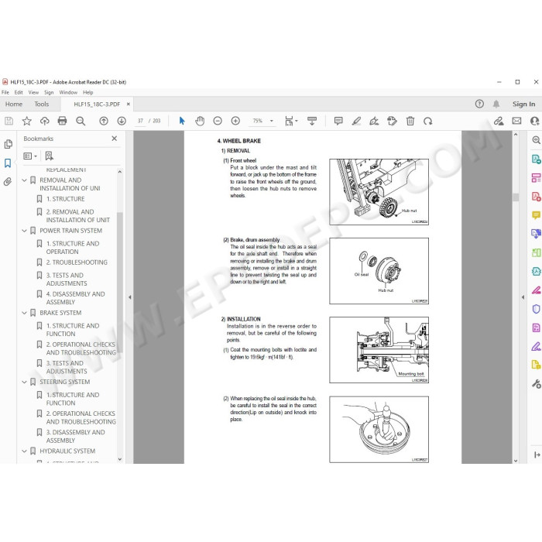The image size is (542, 542).
Task: Open bookmark 4. DISASSEMBLY AND ASSEMBLY
Action: click(75, 298)
